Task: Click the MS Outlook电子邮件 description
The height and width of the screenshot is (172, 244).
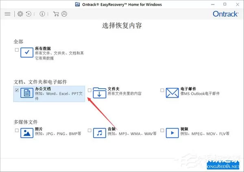Action: click(200, 94)
